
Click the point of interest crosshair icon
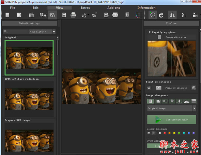pos(149,88)
